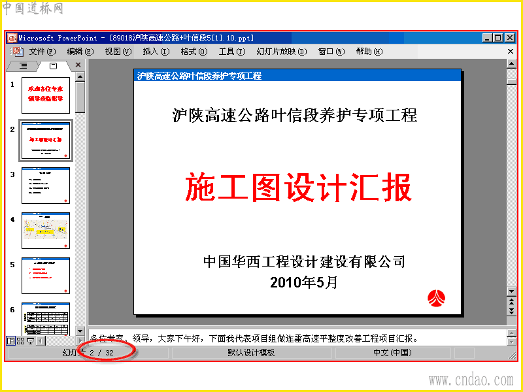Select slide 1 thumbnail
Image resolution: width=523 pixels, height=392 pixels.
46,95
